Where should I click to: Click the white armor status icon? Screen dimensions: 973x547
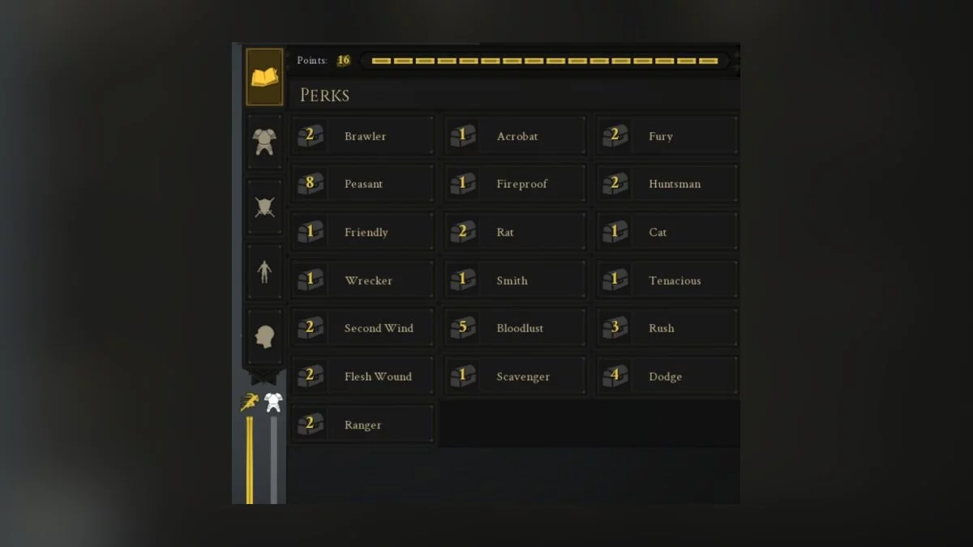point(273,402)
